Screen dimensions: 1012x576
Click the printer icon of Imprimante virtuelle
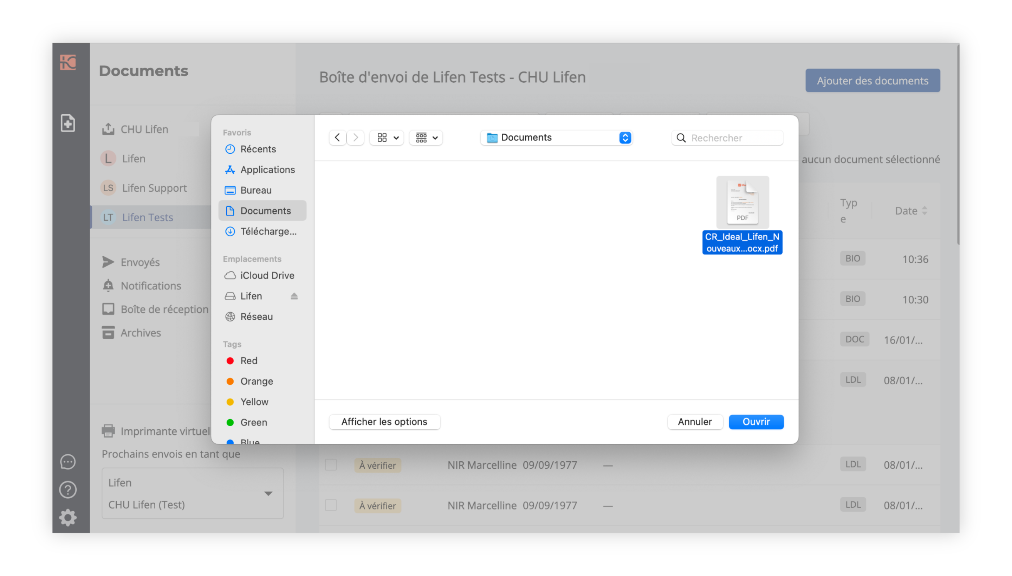pos(108,431)
